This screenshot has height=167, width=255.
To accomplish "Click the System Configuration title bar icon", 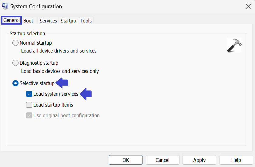I will [5, 6].
